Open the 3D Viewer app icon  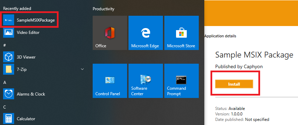pyautogui.click(x=9, y=57)
